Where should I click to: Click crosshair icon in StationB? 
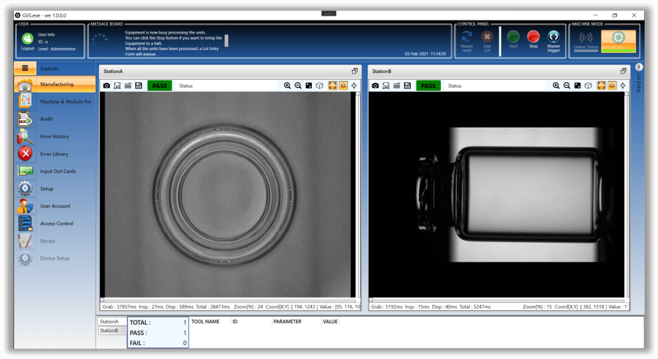click(x=623, y=86)
